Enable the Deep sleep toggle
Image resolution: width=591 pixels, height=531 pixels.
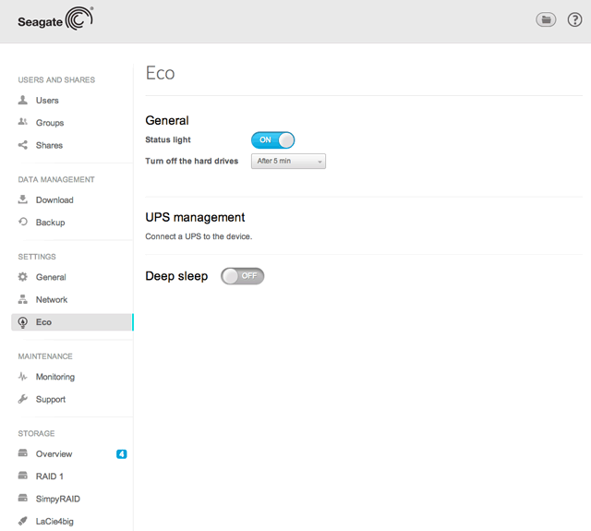pos(243,276)
